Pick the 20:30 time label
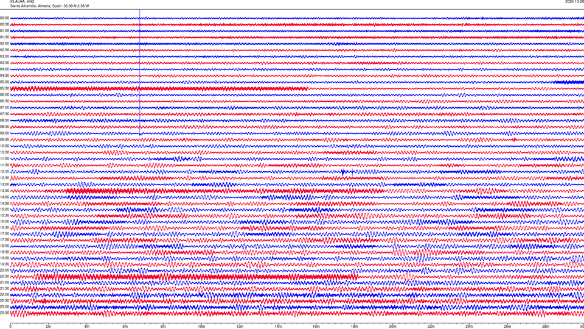The width and height of the screenshot is (584, 329). 4,277
